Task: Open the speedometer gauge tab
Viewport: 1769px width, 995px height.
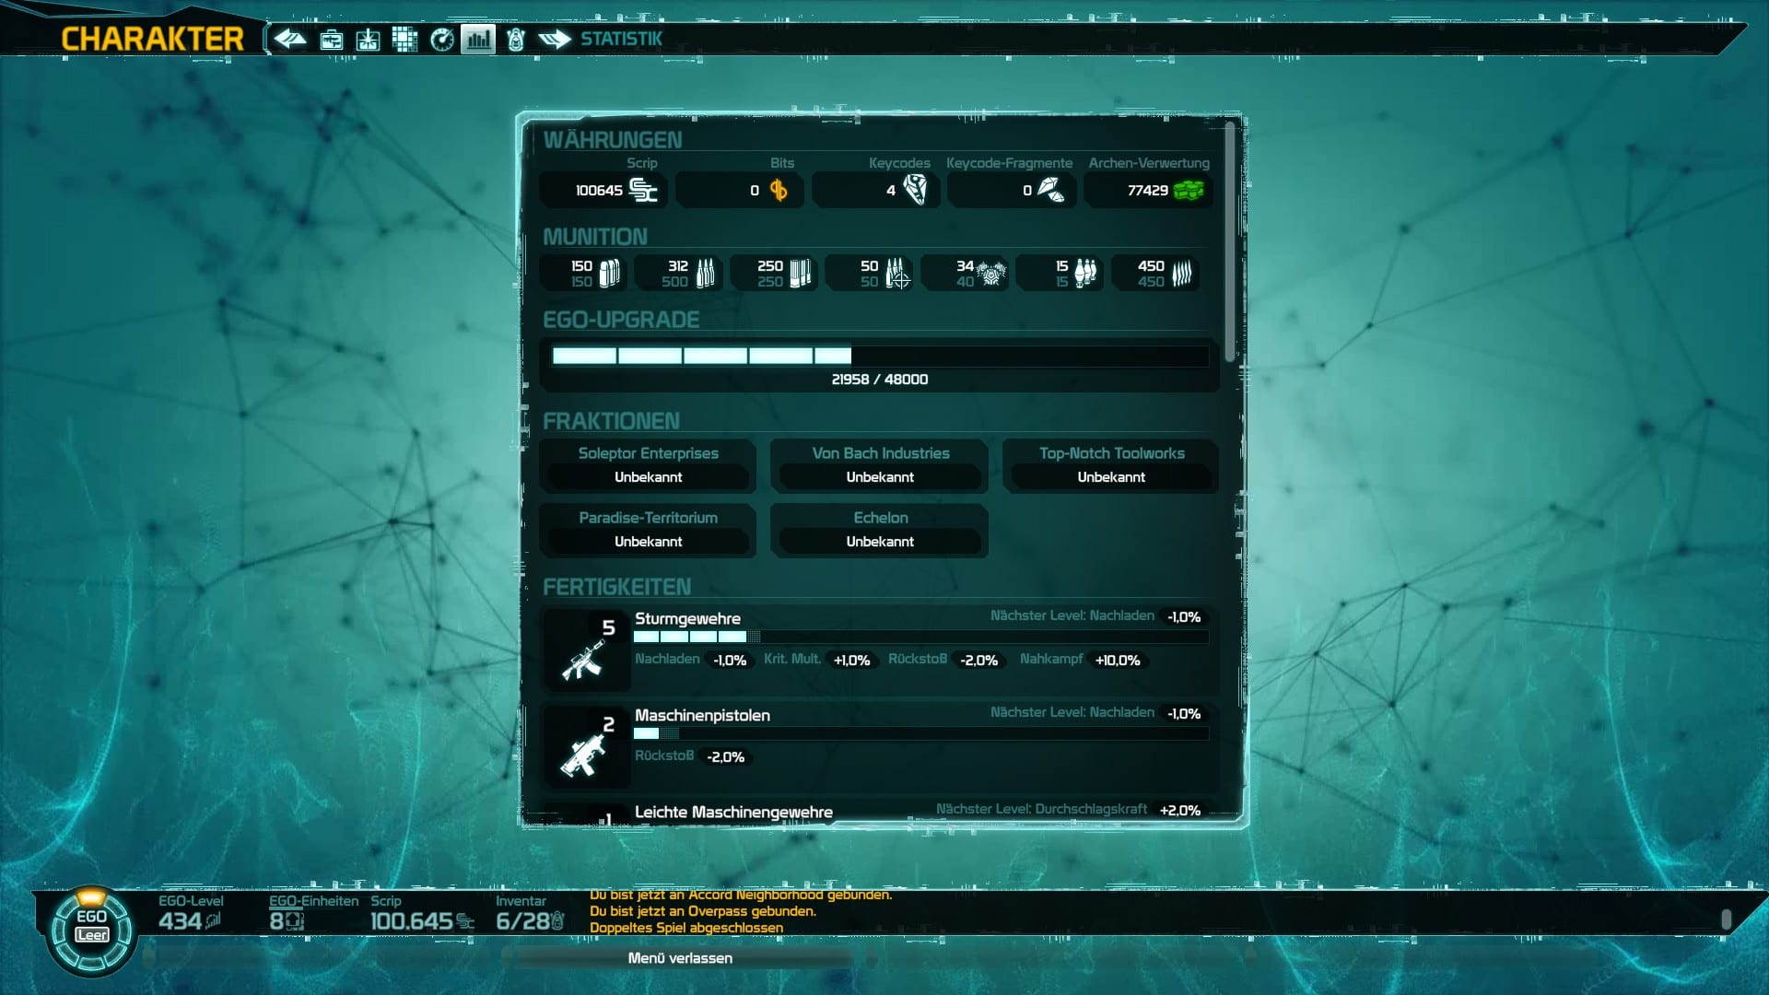Action: tap(442, 40)
